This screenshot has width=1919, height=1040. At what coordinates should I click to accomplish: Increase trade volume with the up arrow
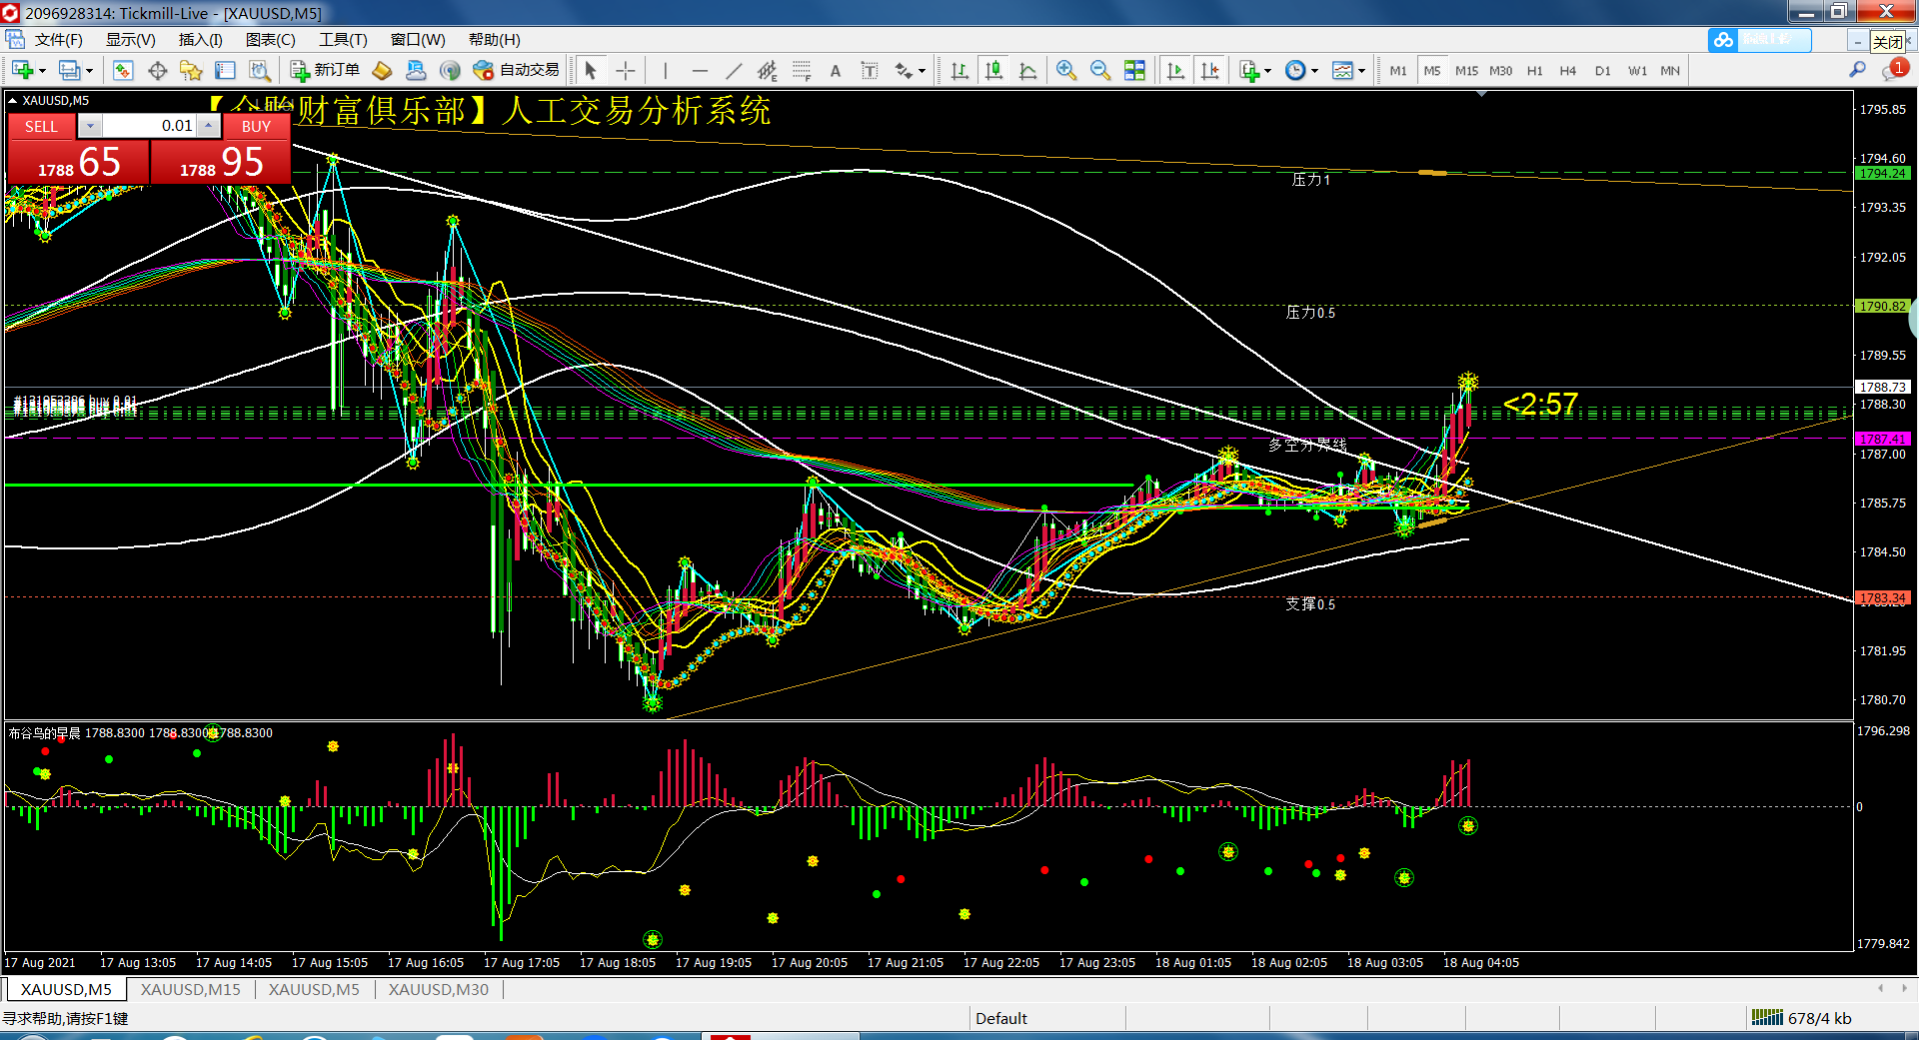tap(208, 126)
